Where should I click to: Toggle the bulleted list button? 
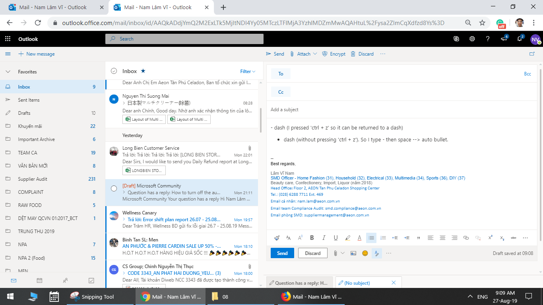click(x=371, y=238)
